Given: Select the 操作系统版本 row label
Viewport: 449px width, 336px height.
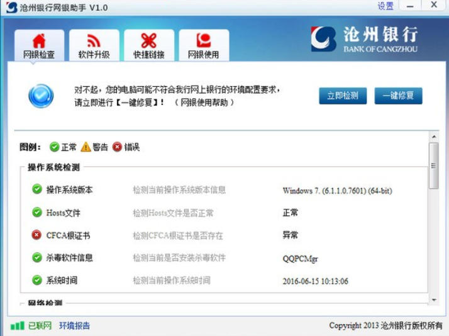Looking at the screenshot, I should (70, 189).
